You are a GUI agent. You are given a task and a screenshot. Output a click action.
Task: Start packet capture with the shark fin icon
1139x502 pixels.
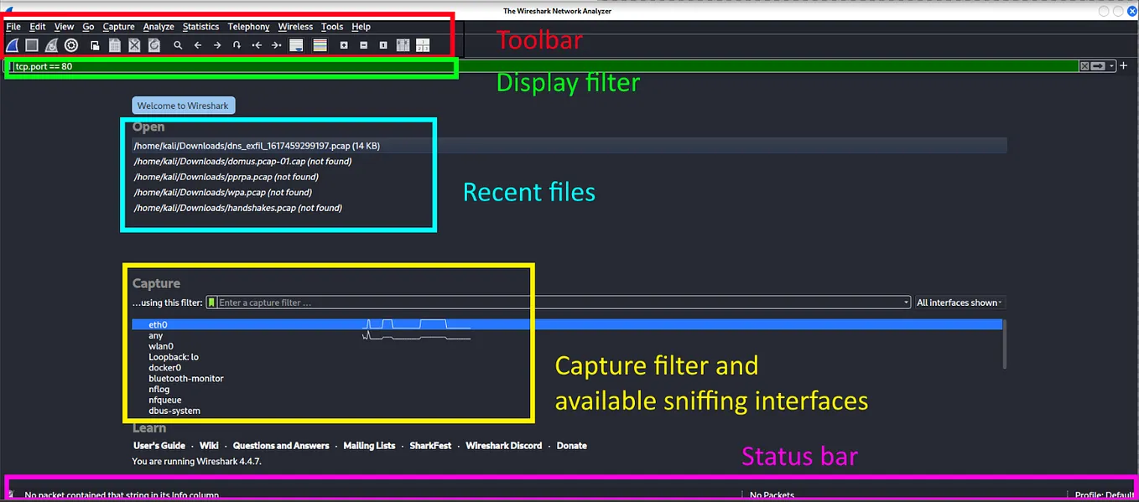[12, 44]
